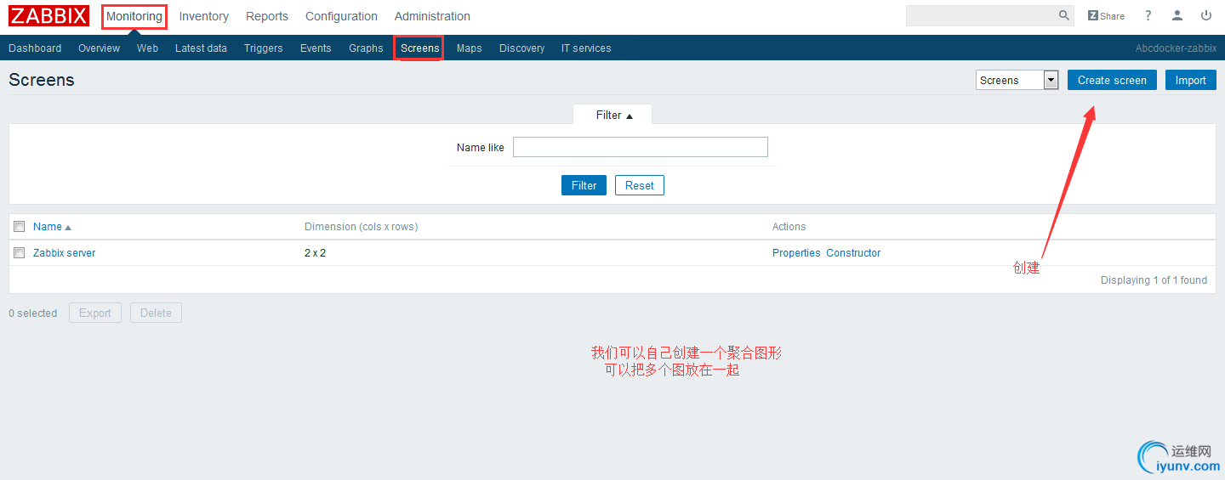This screenshot has height=480, width=1225.
Task: Click the Actions column header
Action: click(x=789, y=227)
